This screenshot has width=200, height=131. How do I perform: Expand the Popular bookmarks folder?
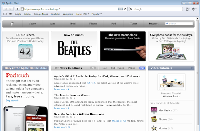pos(96,14)
